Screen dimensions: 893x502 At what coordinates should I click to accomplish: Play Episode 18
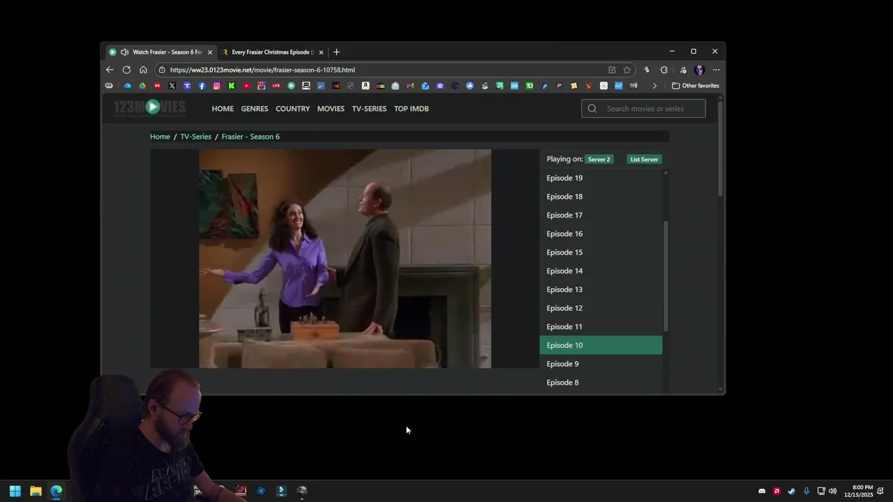(601, 197)
